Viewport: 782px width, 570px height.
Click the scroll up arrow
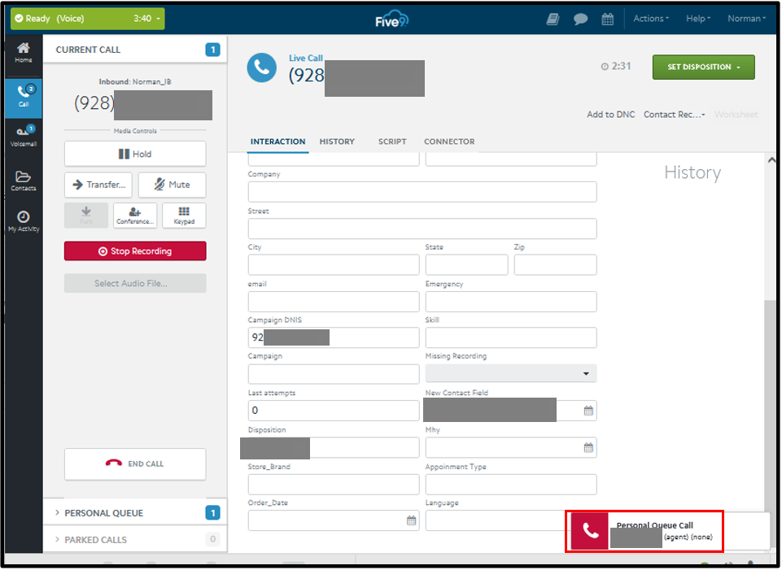(771, 160)
